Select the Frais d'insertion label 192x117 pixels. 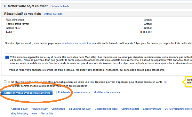pos(16,20)
